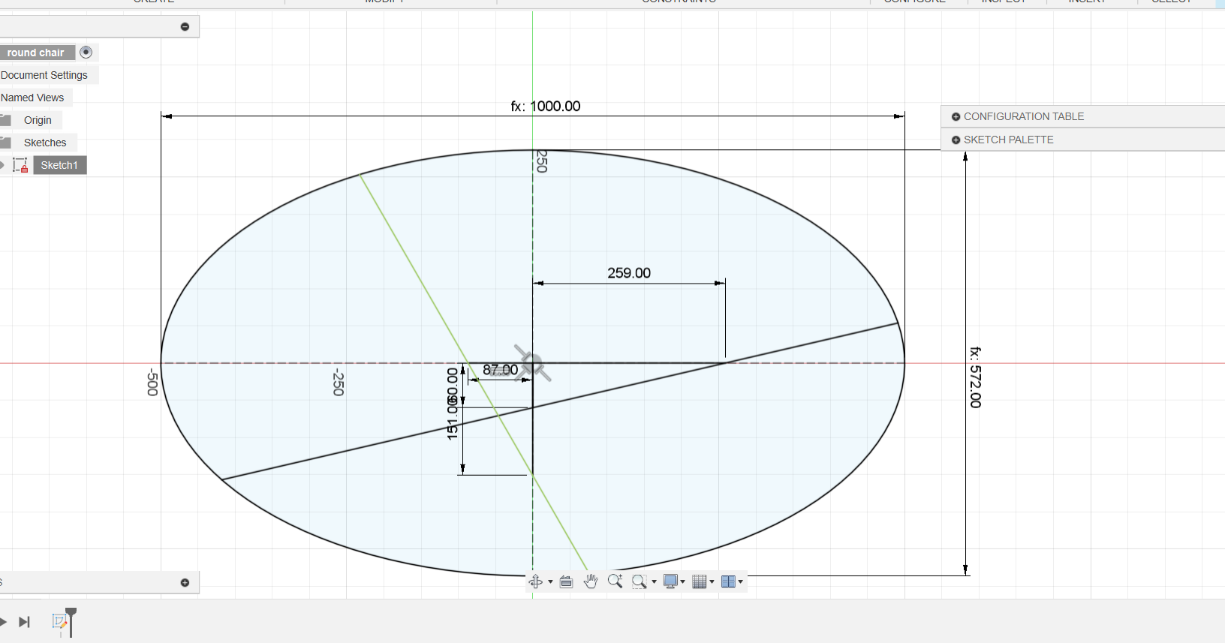Select the Orbit navigation tool
The width and height of the screenshot is (1225, 643).
(536, 581)
